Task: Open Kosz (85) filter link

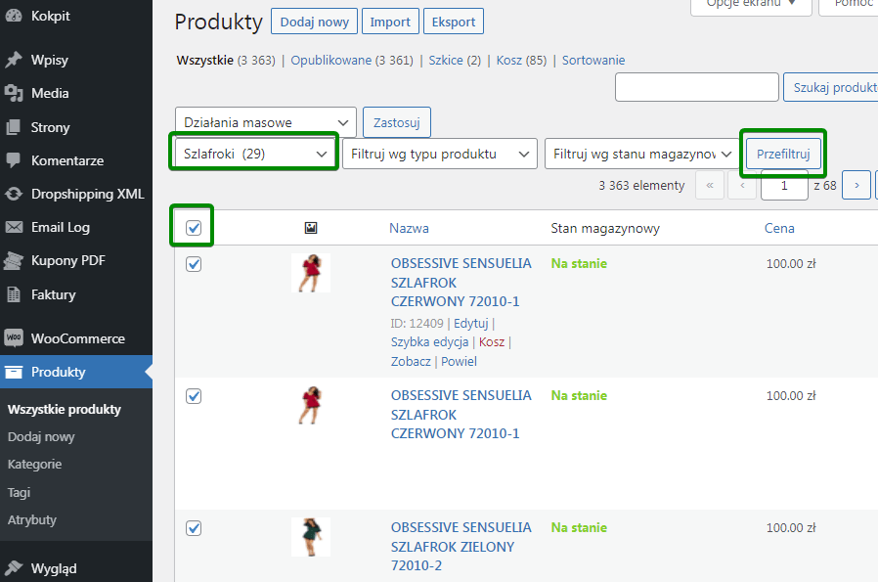Action: [x=521, y=60]
